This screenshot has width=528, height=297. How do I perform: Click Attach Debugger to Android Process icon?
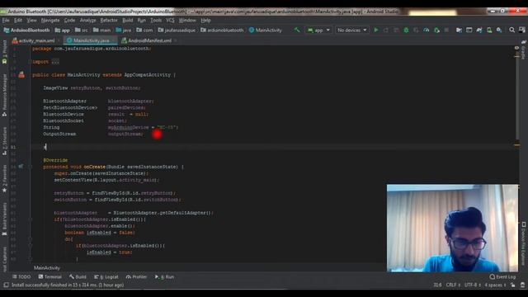pos(436,30)
